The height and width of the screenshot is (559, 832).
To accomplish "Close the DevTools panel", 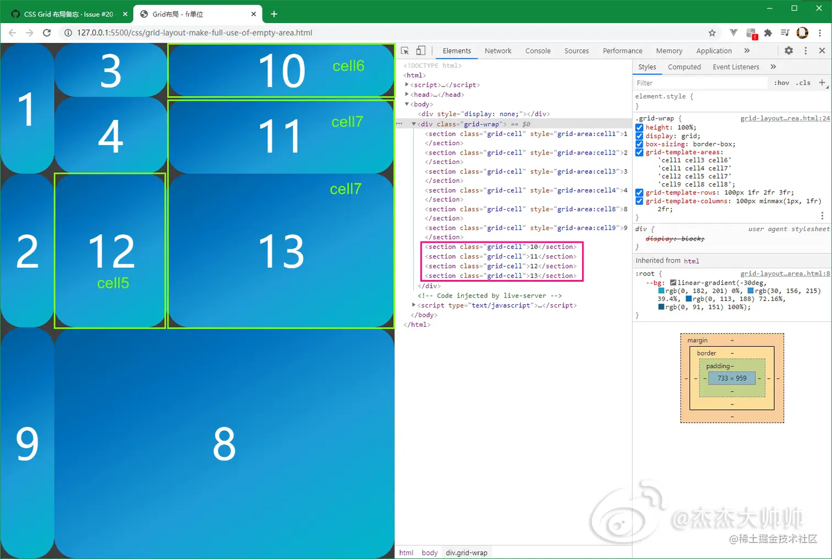I will click(822, 51).
